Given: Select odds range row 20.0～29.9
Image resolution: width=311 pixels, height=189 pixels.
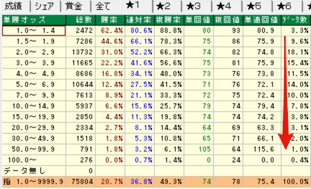Looking at the screenshot, I should click(x=34, y=128).
